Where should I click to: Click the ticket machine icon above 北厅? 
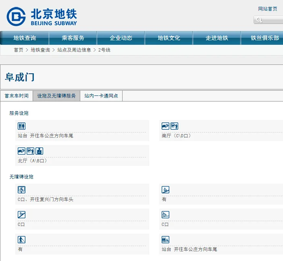point(30,151)
